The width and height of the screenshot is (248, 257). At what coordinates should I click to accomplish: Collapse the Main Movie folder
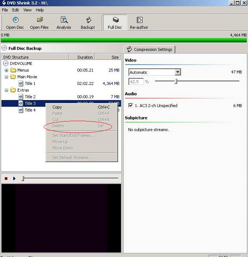pos(6,77)
